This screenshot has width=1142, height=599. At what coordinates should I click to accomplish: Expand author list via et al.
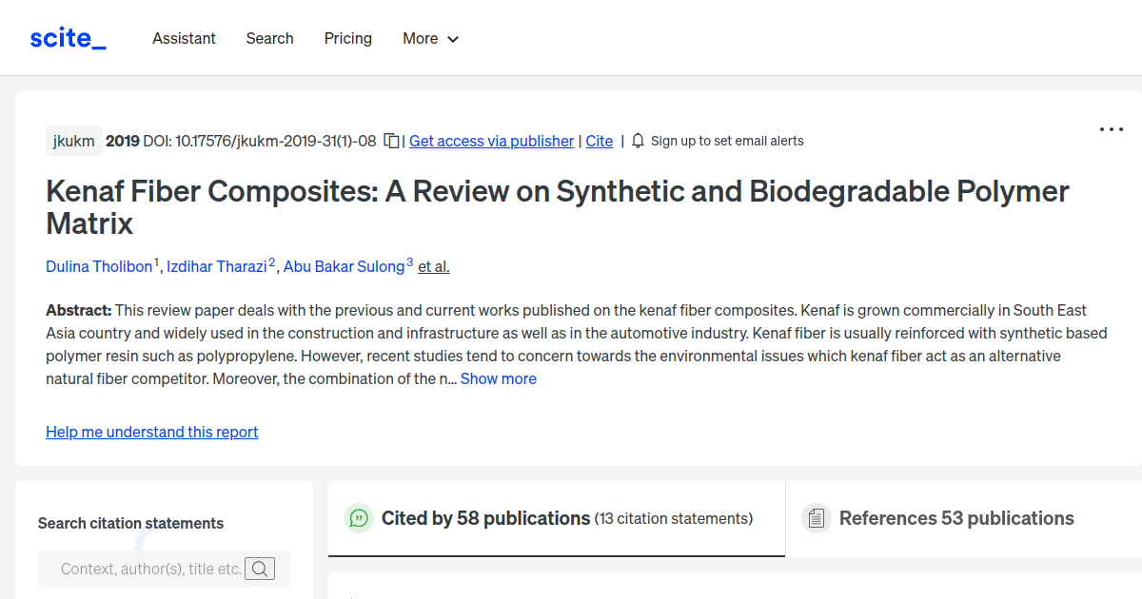pyautogui.click(x=433, y=266)
